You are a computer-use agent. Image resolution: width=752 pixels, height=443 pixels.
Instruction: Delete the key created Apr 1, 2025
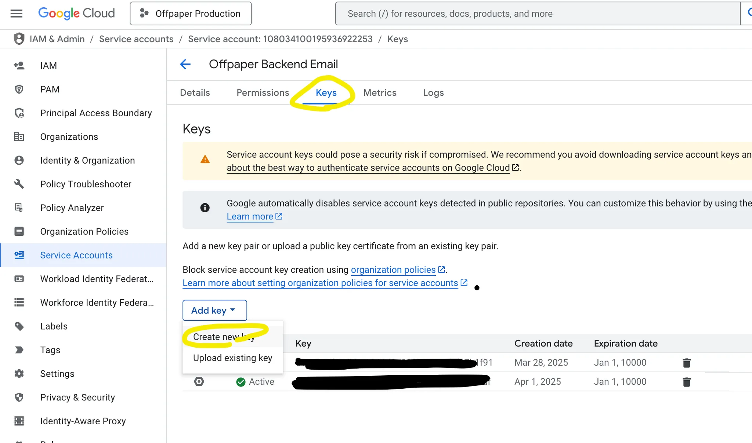[x=686, y=382]
